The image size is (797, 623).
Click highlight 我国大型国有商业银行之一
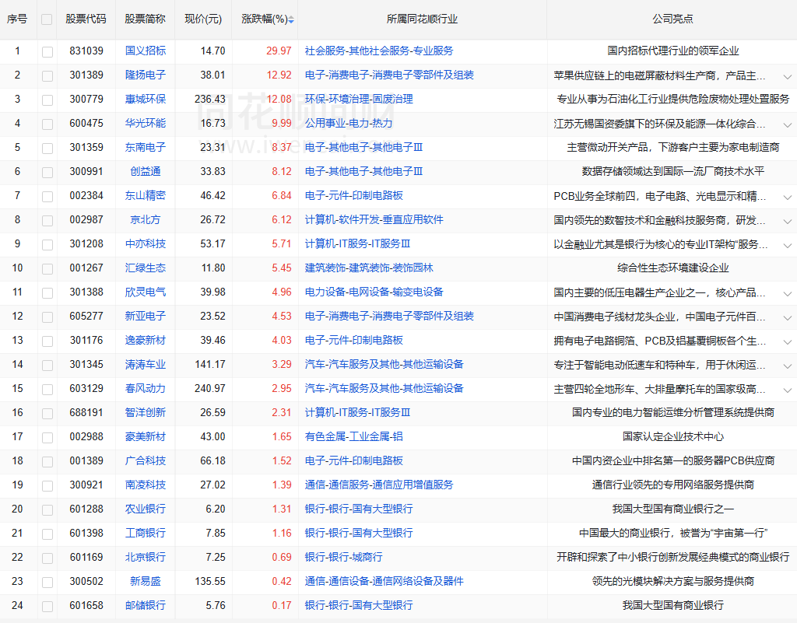point(673,509)
